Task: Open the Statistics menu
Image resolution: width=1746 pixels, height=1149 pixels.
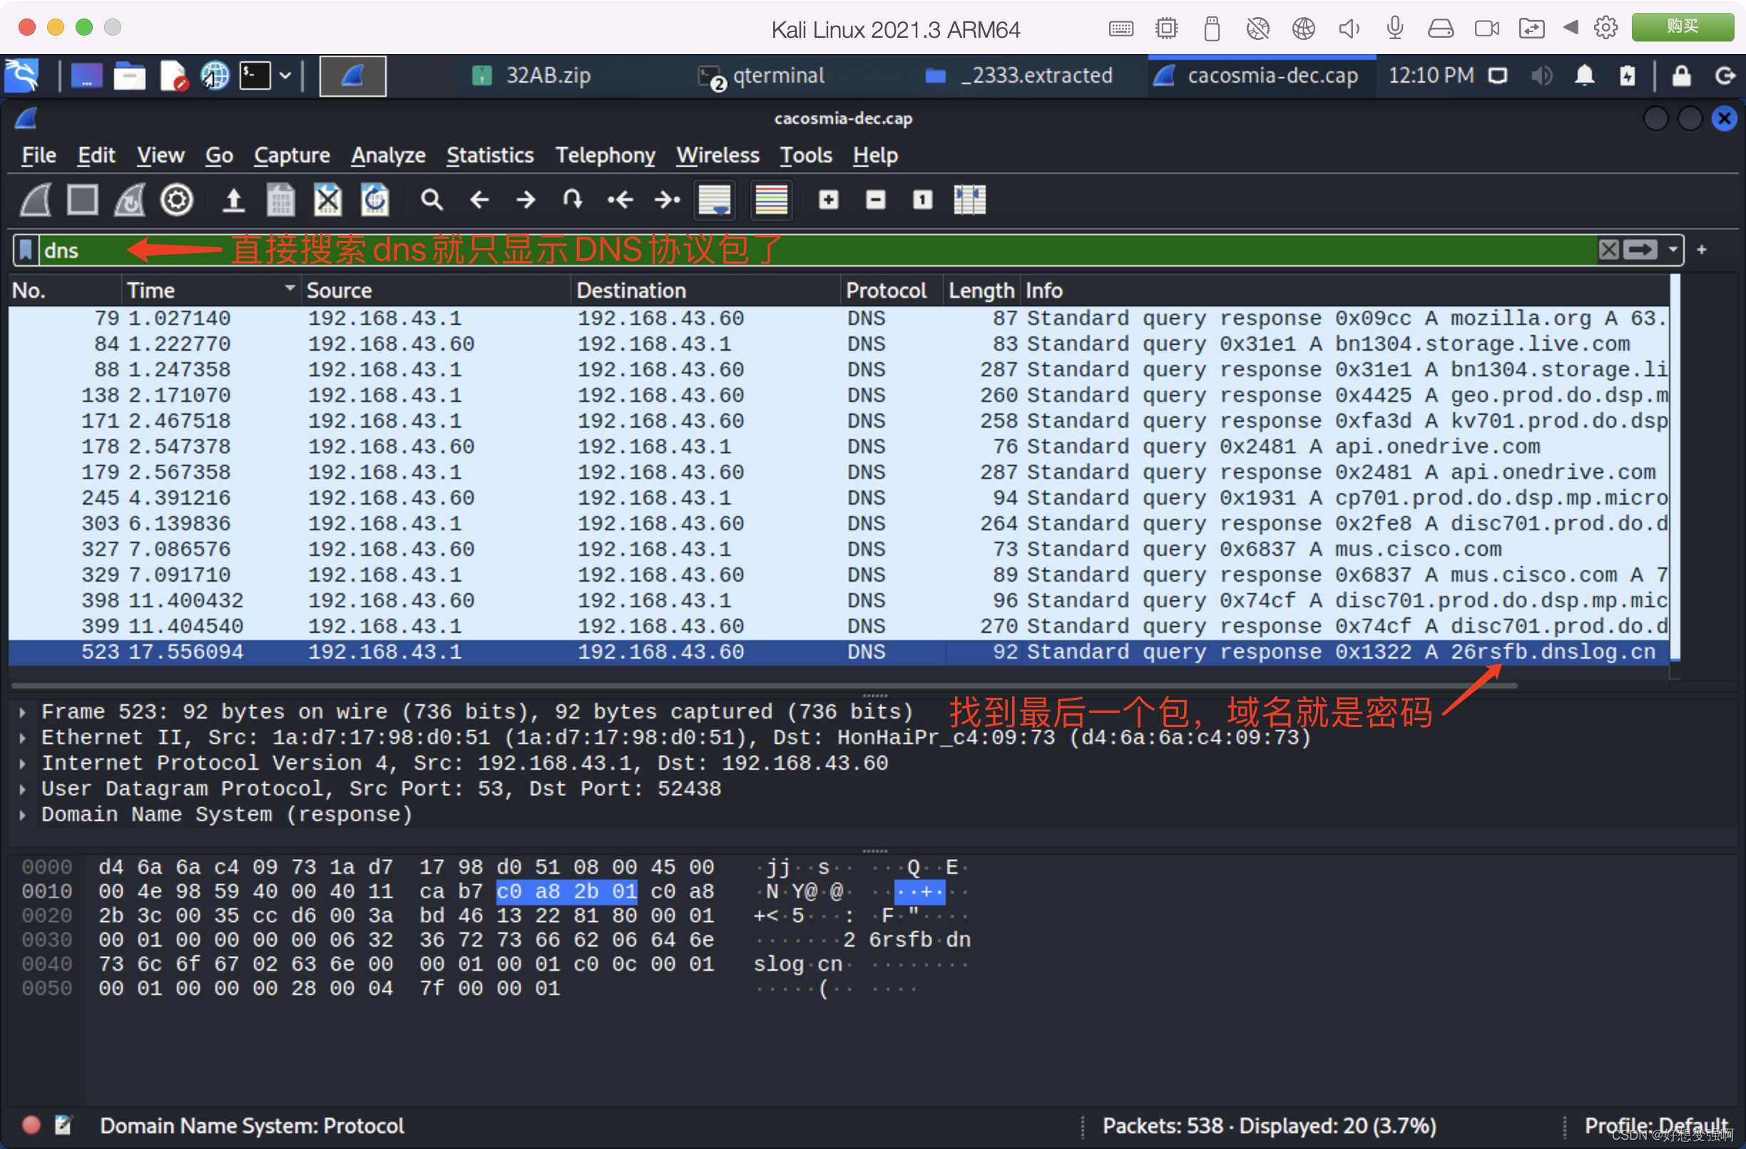Action: click(x=489, y=155)
